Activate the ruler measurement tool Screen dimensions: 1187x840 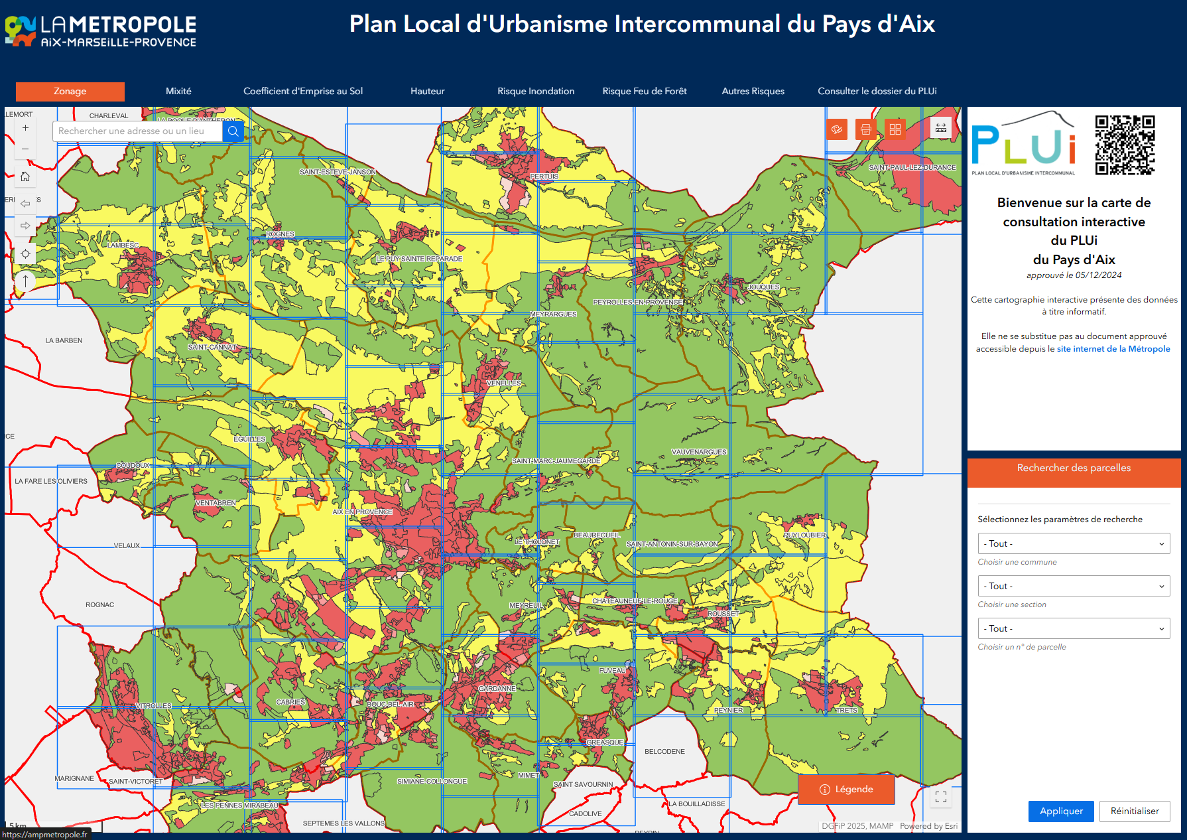coord(940,128)
